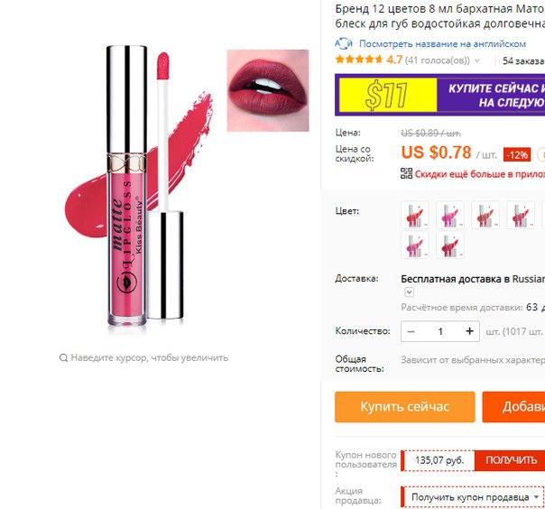Open the Получить купон продавца dropdown
545x509 pixels.
(473, 497)
